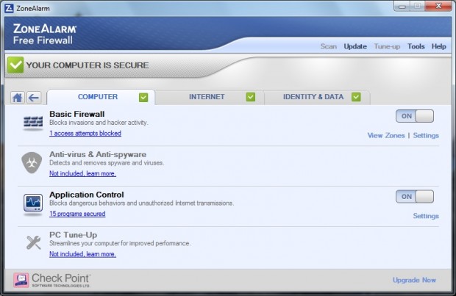Open the Help menu
Screen dimensions: 456x296
click(439, 46)
